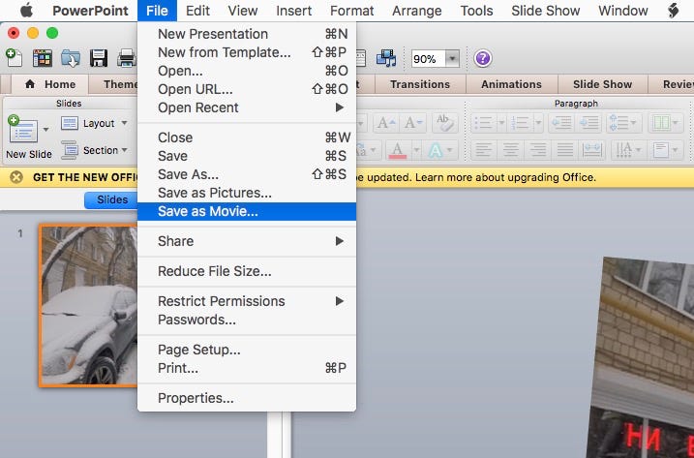694x458 pixels.
Task: Choose Properties...
Action: (x=247, y=398)
